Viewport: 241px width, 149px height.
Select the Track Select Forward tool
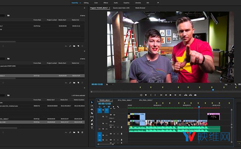[92, 106]
